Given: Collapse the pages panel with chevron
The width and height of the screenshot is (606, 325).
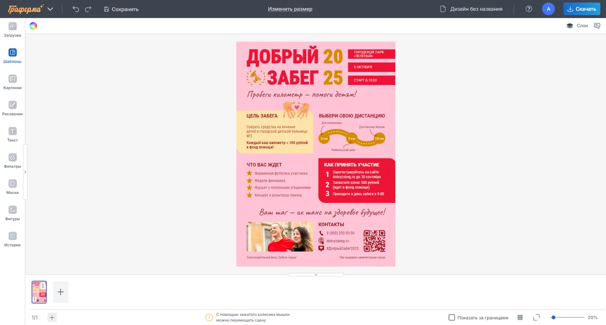Looking at the screenshot, I should (316, 275).
